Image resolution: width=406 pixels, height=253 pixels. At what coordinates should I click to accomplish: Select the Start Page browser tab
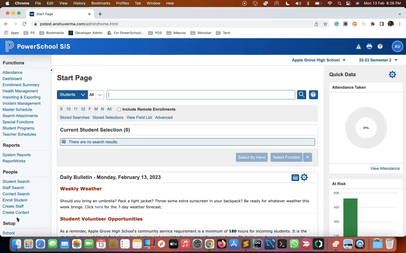pyautogui.click(x=60, y=14)
